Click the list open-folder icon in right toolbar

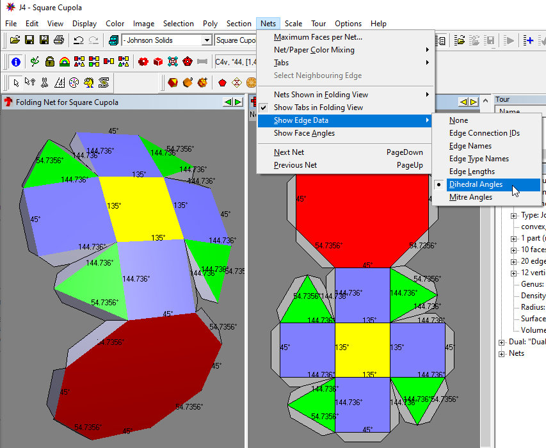click(460, 40)
